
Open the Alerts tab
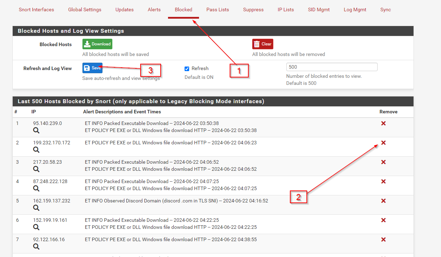154,10
